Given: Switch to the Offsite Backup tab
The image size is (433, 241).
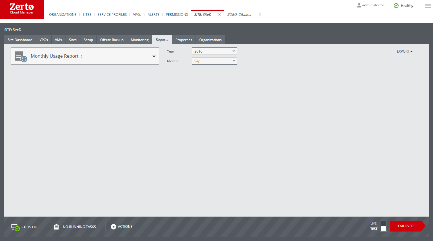Looking at the screenshot, I should (x=112, y=40).
